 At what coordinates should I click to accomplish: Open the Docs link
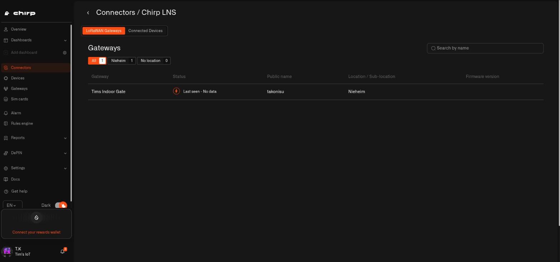(15, 179)
